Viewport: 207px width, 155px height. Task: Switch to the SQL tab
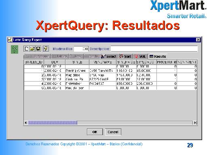pos(140,57)
